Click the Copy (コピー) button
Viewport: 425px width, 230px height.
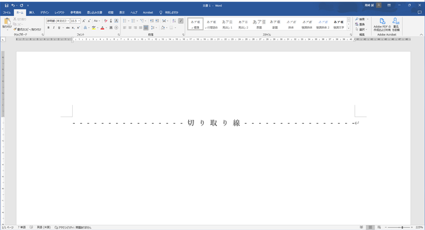pyautogui.click(x=19, y=24)
